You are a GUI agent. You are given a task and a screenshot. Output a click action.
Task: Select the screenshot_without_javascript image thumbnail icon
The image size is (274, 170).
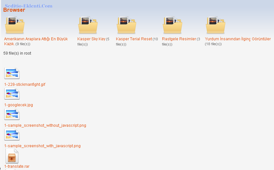[x=12, y=114]
